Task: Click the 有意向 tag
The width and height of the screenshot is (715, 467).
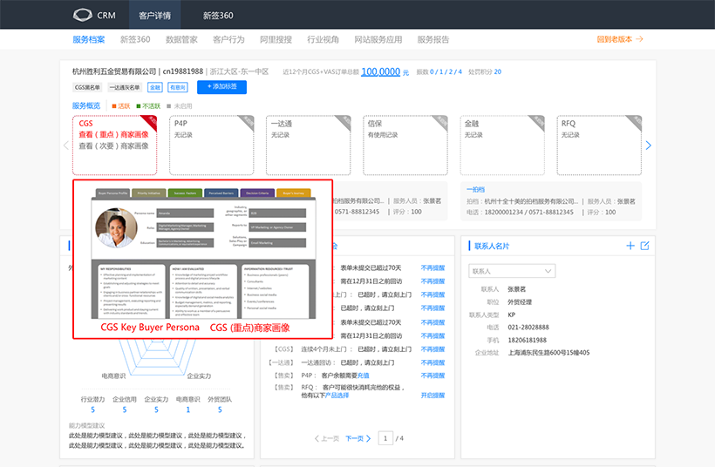Action: 177,87
